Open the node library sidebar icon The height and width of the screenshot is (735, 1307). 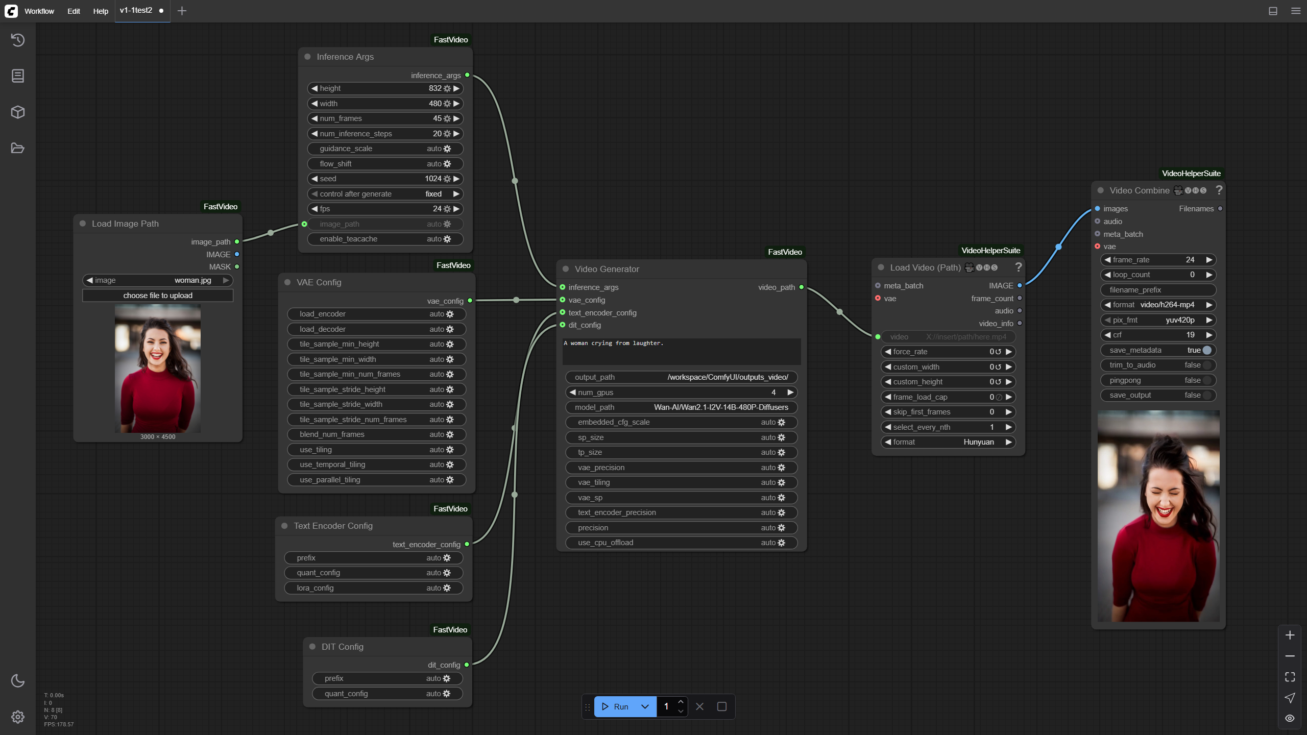(x=18, y=76)
